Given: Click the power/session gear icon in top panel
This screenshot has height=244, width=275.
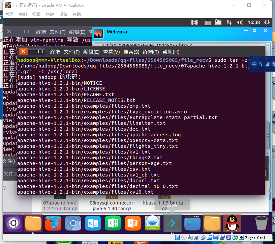Looking at the screenshot, I should coord(267,22).
